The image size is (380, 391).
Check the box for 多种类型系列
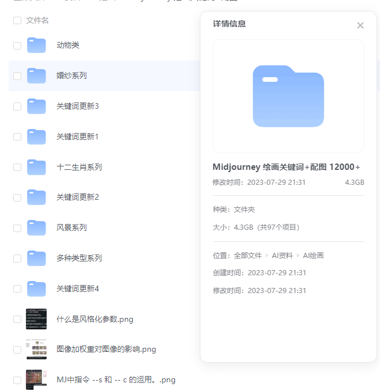[17, 259]
